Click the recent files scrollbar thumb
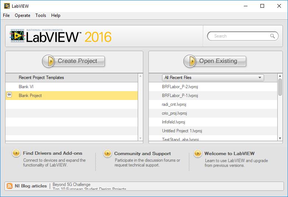Viewport: 288px width, 197px height. [x=280, y=87]
